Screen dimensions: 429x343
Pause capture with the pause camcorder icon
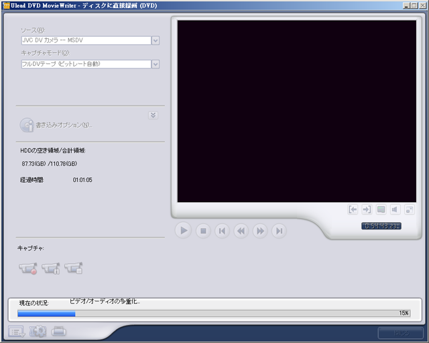pyautogui.click(x=51, y=268)
